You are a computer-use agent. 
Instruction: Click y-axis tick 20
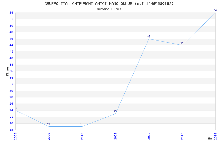[11, 123]
